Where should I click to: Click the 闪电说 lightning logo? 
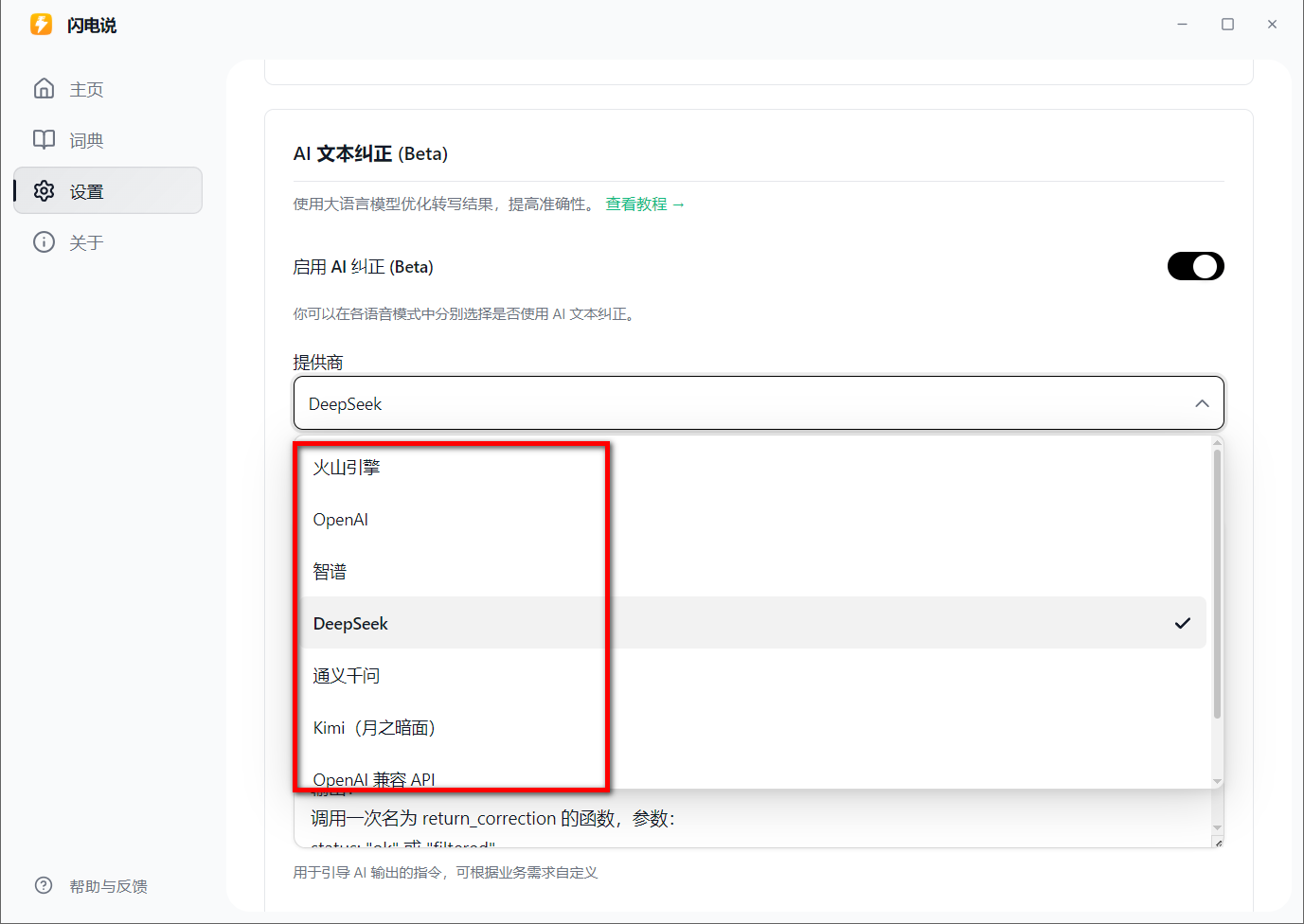tap(40, 24)
